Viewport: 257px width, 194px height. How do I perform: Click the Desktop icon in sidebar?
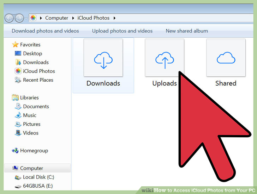pyautogui.click(x=18, y=53)
